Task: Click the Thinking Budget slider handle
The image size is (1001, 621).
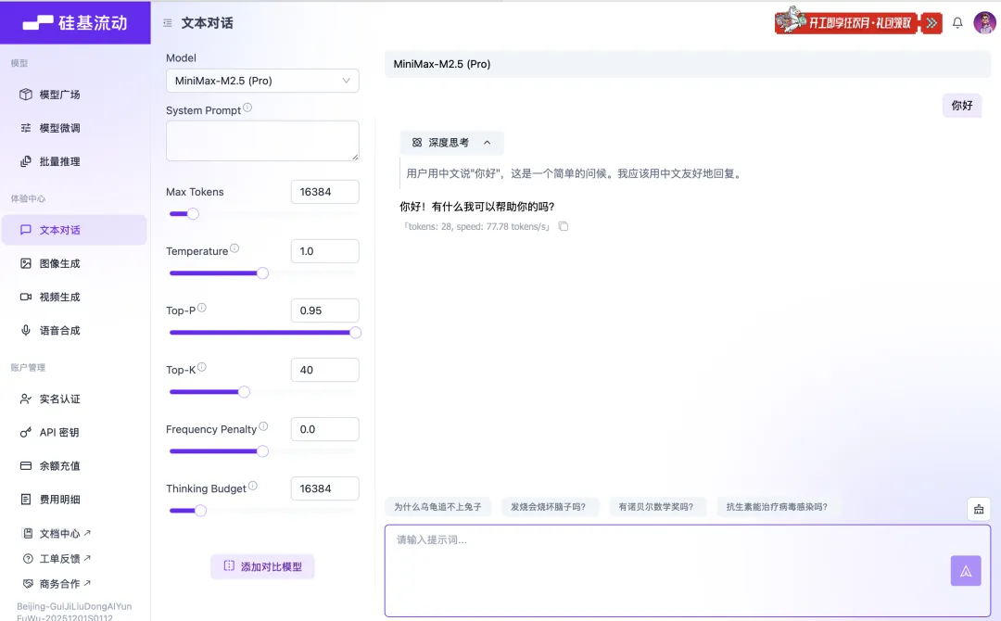Action: click(200, 511)
